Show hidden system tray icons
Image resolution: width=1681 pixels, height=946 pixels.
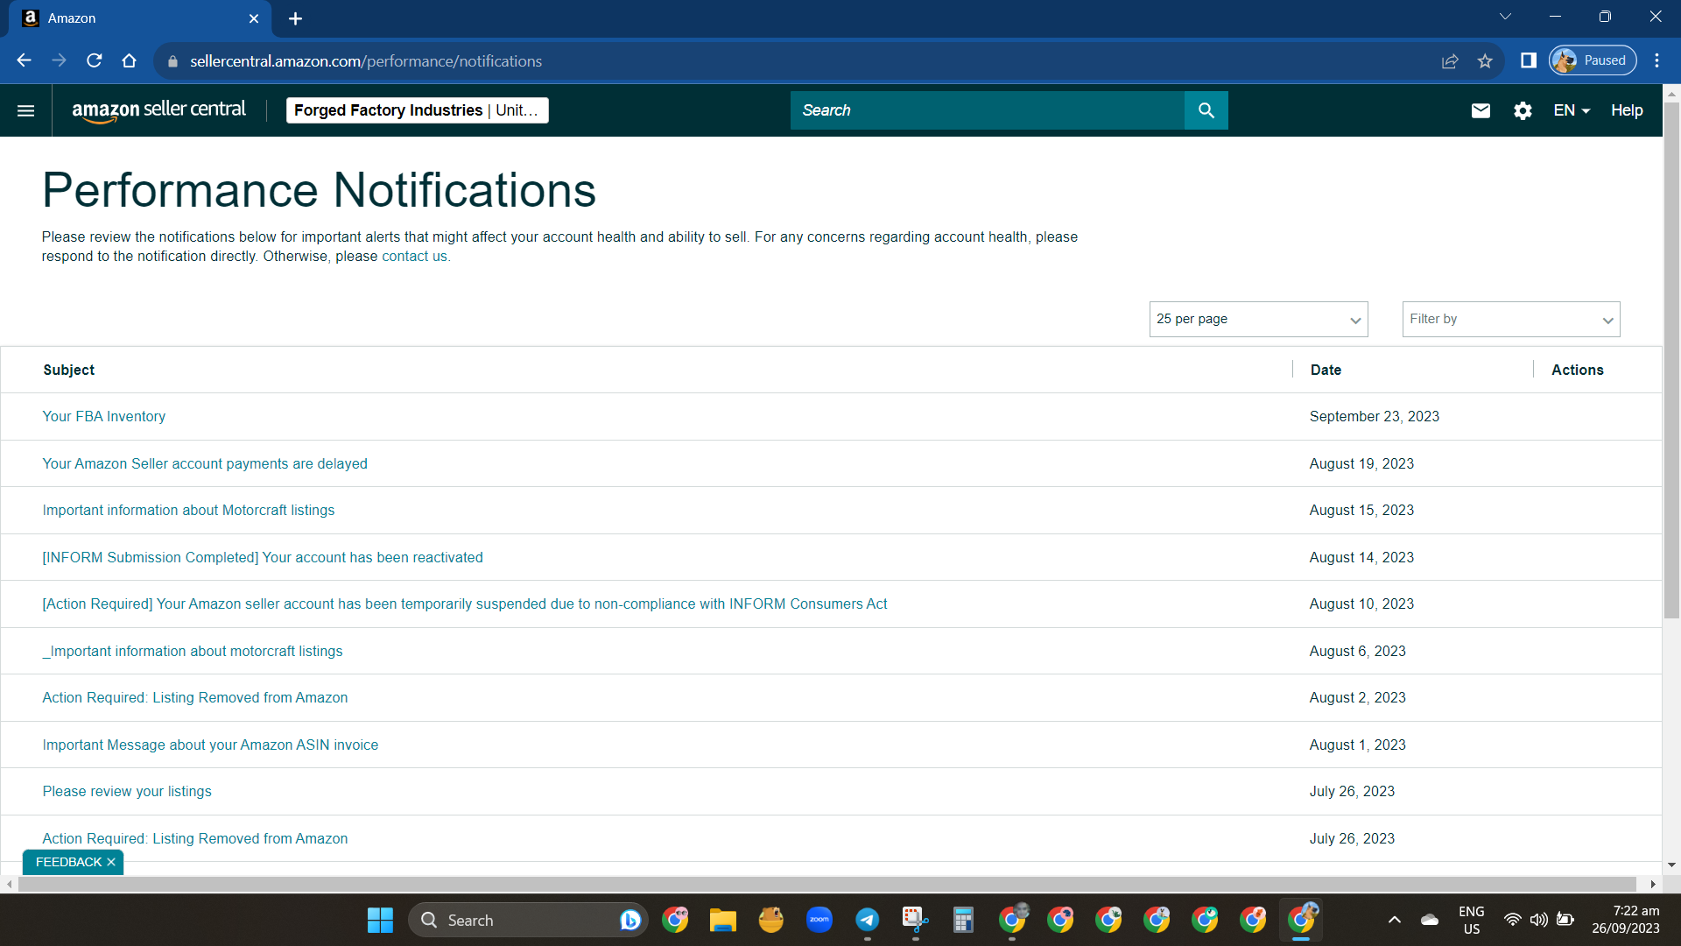[x=1395, y=920]
